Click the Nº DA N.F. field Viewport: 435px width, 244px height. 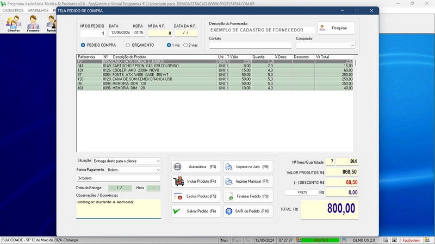tap(160, 33)
